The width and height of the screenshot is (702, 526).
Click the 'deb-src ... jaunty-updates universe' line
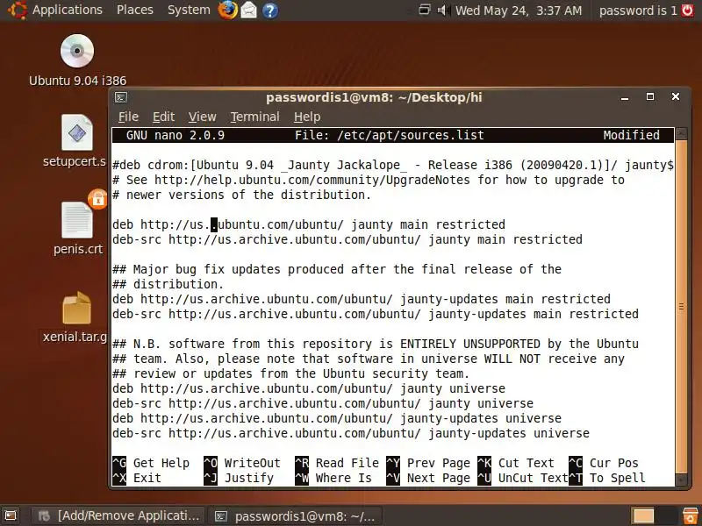click(350, 433)
